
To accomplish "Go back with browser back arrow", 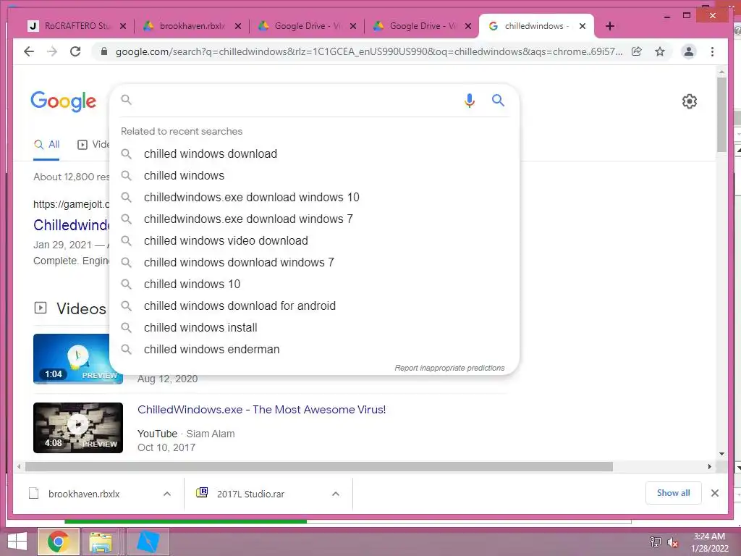I will tap(29, 51).
